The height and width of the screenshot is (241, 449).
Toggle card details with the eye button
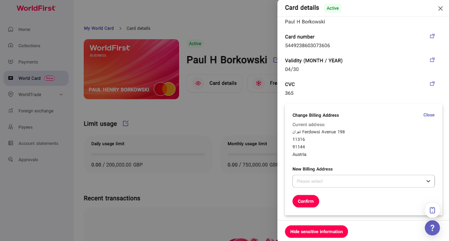pyautogui.click(x=214, y=83)
